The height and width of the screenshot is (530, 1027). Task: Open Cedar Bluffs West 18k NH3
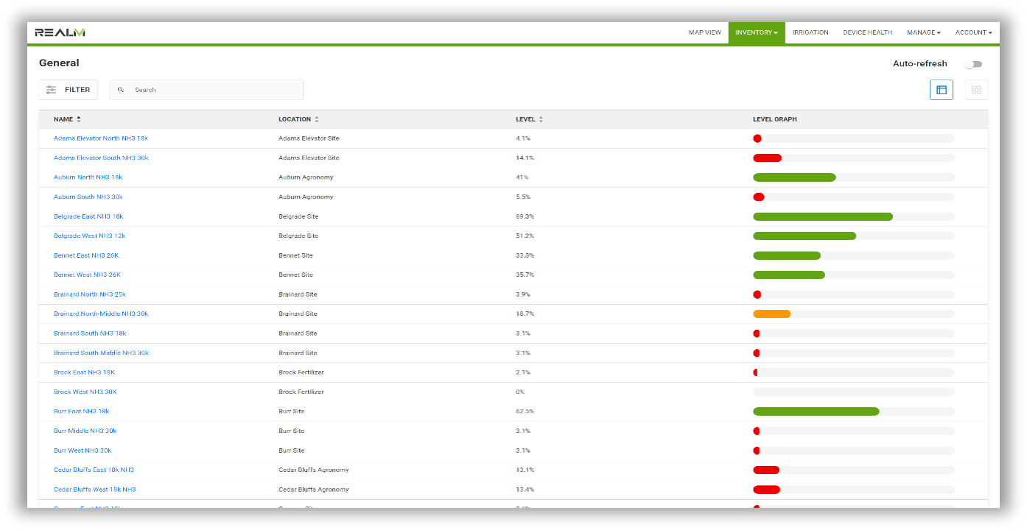click(95, 490)
